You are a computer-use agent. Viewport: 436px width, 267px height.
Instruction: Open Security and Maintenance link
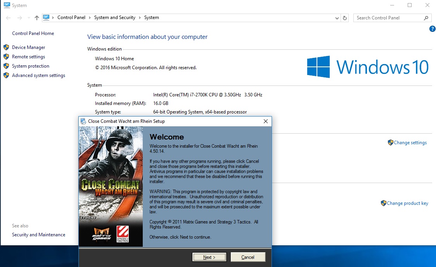click(x=39, y=235)
